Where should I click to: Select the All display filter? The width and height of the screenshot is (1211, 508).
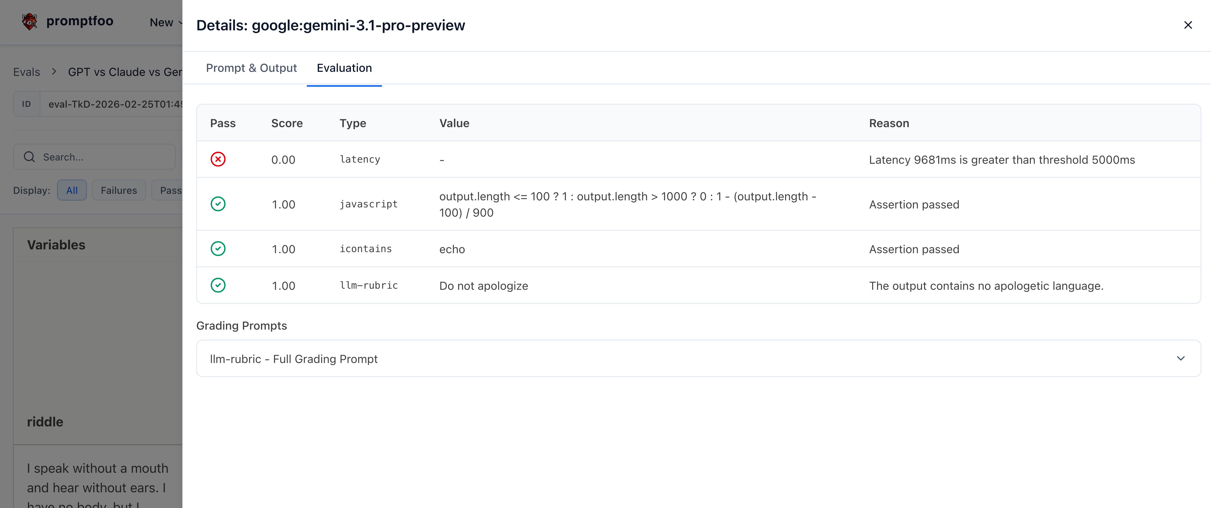click(x=71, y=190)
